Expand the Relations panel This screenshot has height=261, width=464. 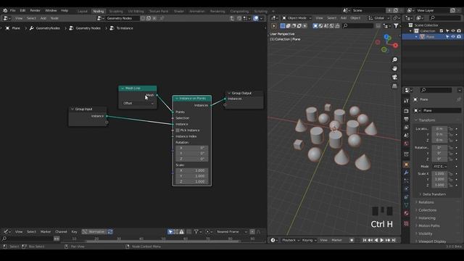(x=426, y=202)
